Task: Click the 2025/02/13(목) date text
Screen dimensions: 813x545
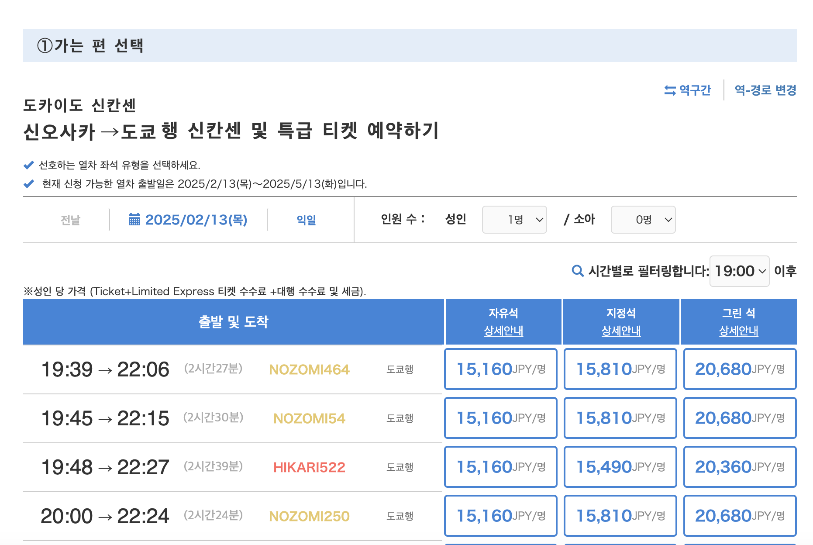Action: (x=196, y=220)
